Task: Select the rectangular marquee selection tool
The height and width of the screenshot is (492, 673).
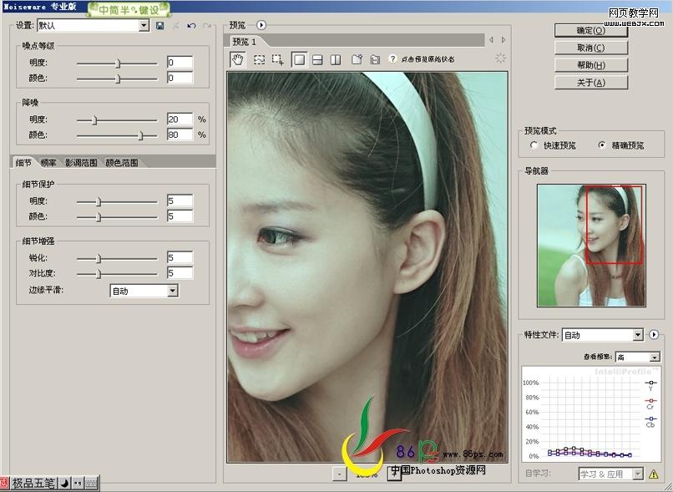Action: [260, 59]
